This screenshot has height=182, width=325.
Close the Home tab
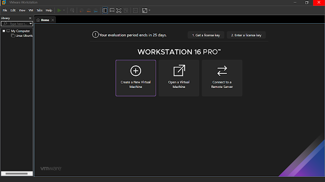tap(53, 20)
